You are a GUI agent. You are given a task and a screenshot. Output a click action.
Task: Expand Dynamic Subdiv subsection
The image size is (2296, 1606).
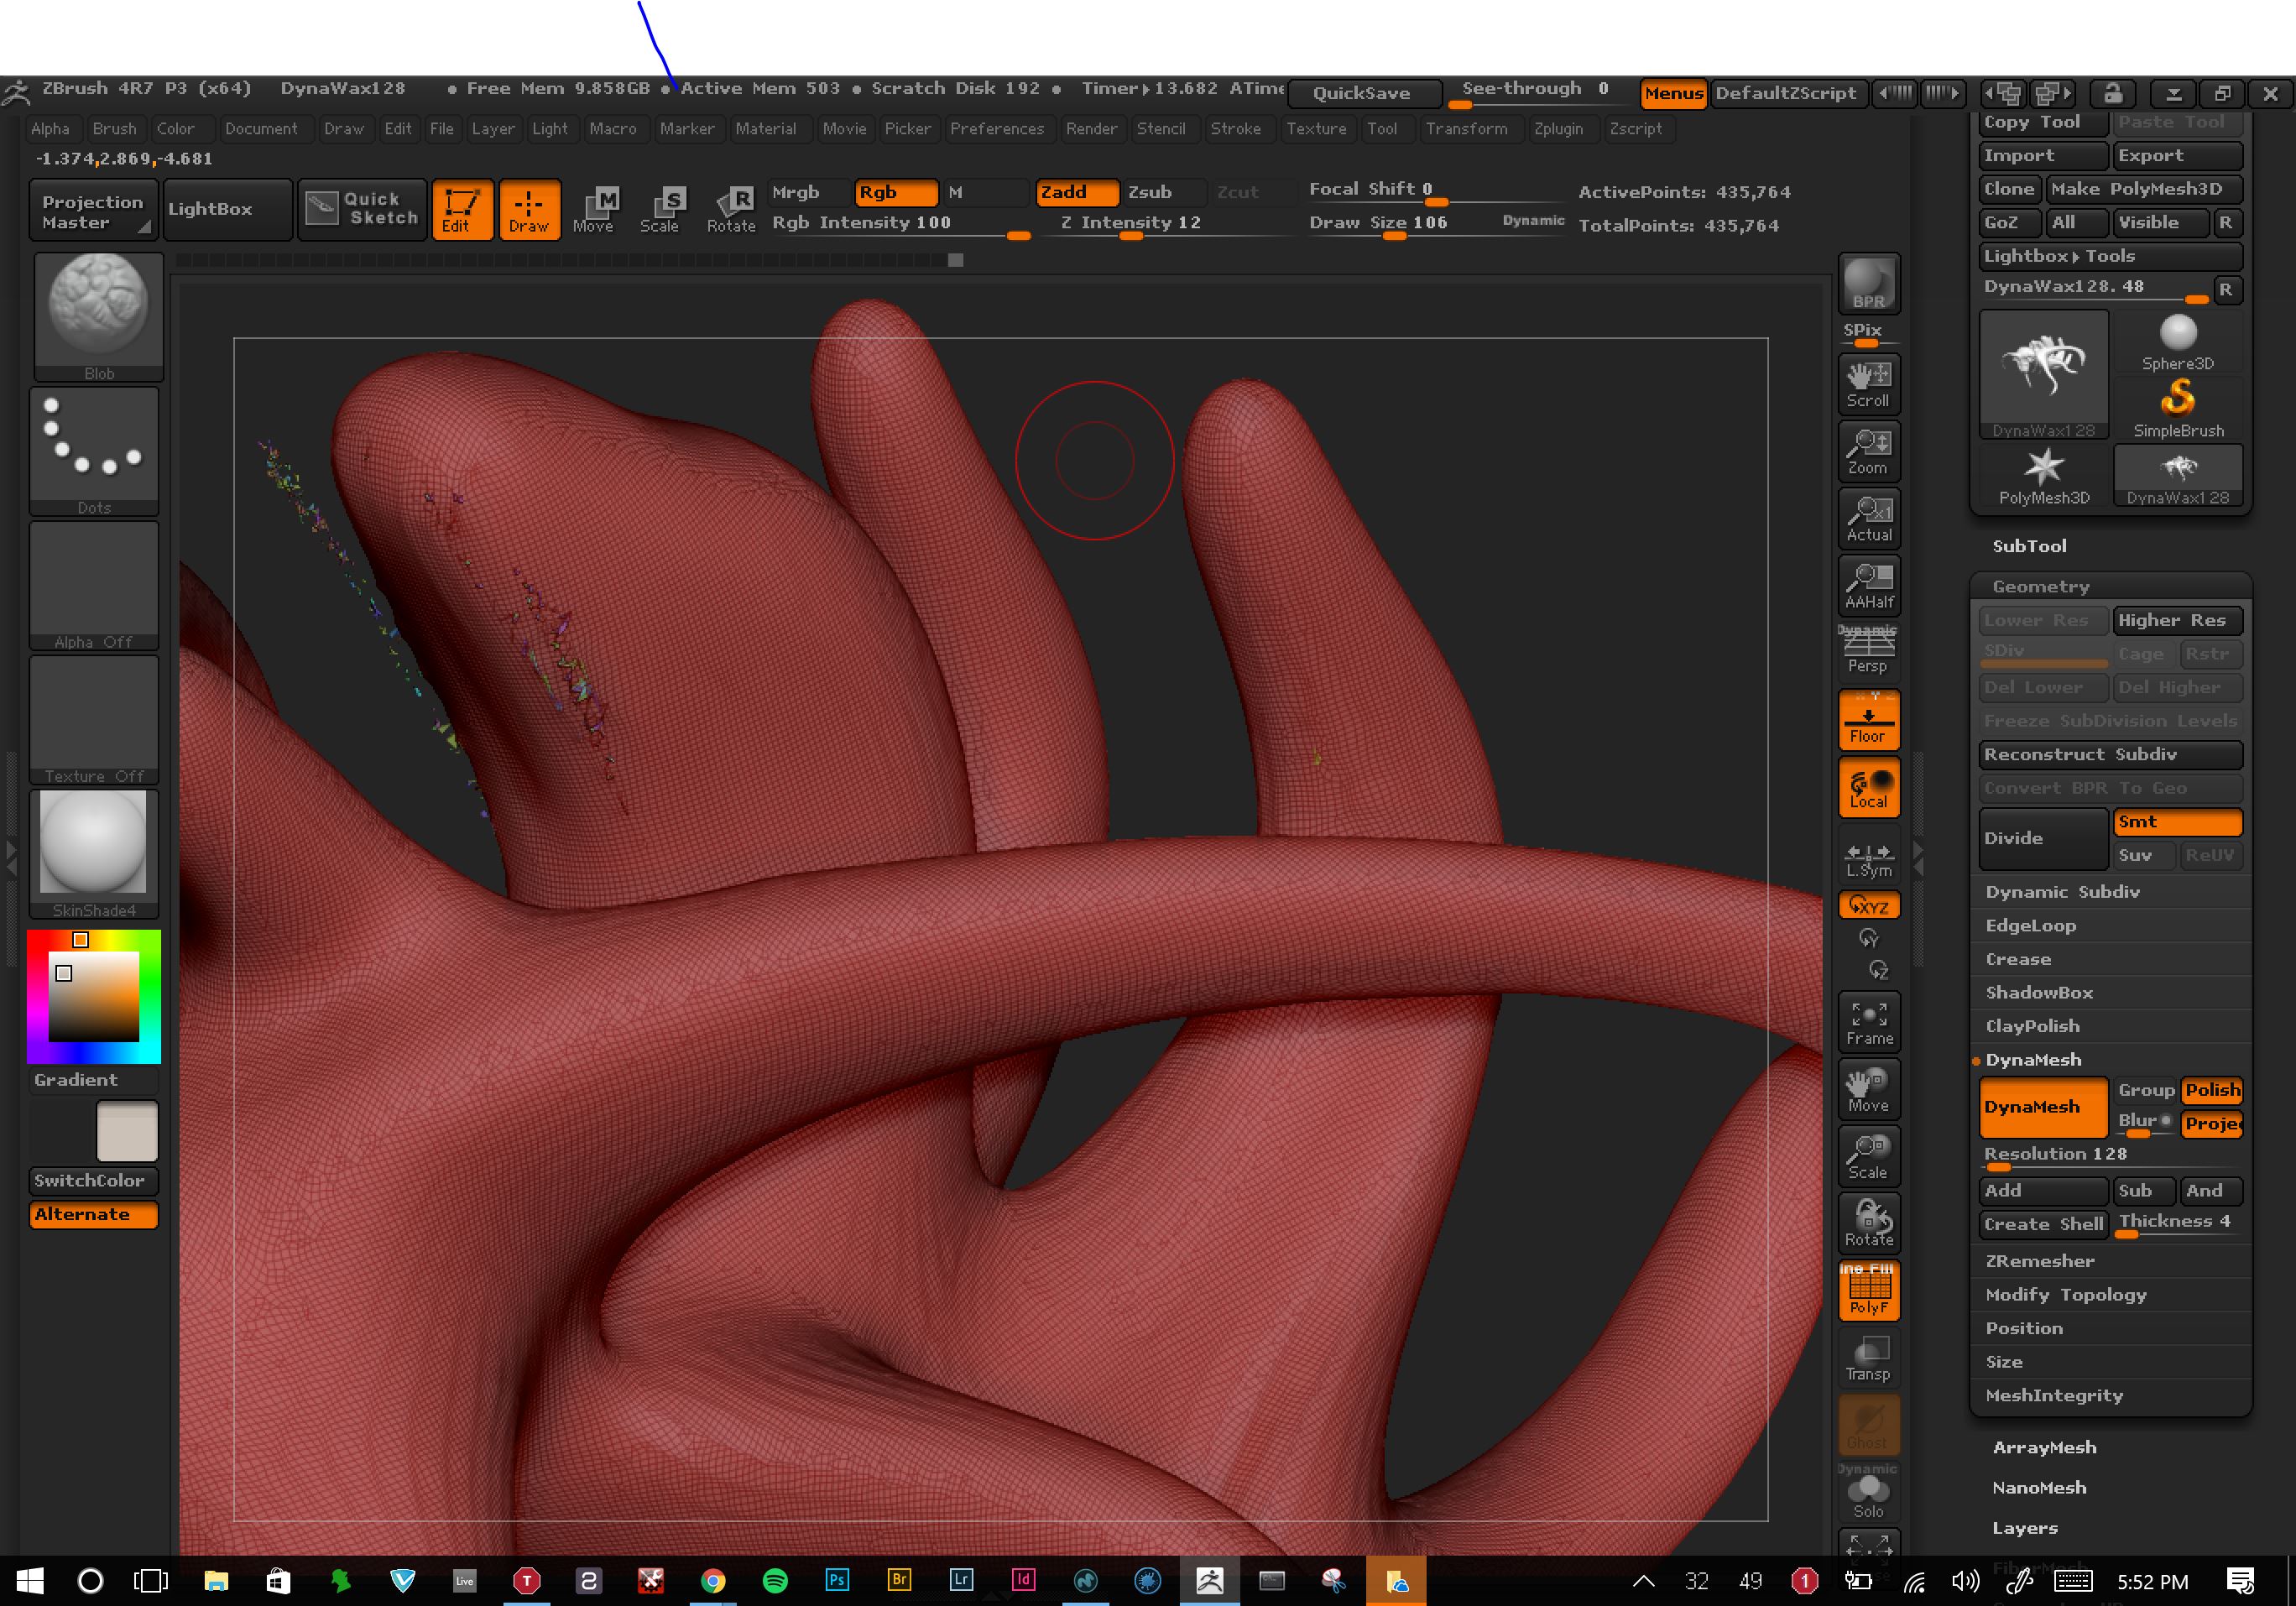(x=2062, y=892)
